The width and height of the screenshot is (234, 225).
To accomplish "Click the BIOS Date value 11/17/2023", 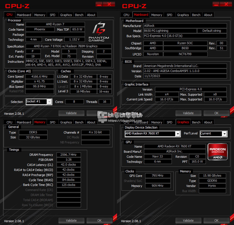I will pos(185,76).
